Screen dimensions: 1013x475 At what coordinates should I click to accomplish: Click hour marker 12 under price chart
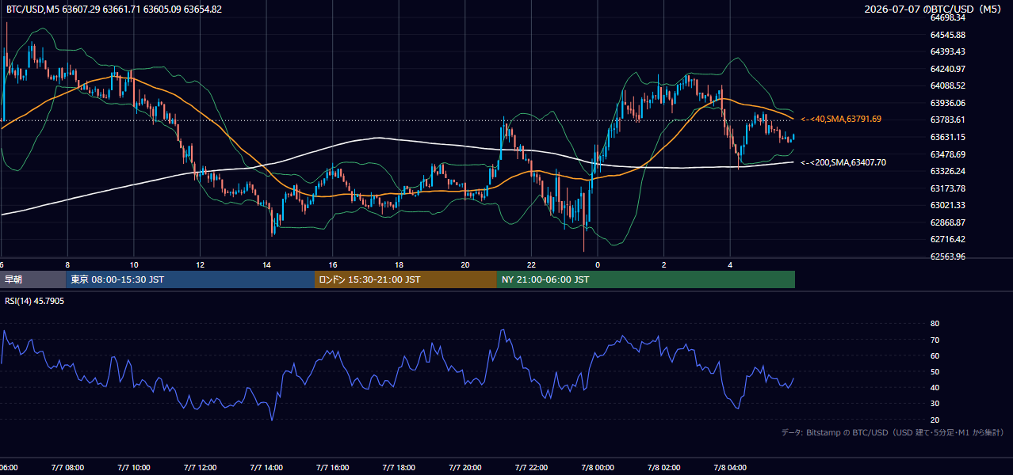200,264
